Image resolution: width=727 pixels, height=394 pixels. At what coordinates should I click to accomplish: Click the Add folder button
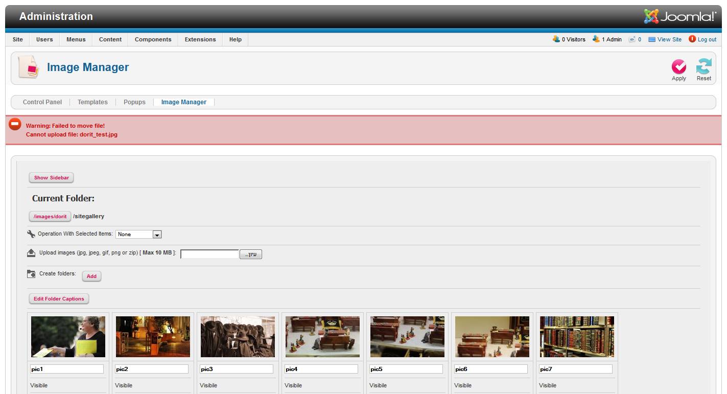coord(91,276)
